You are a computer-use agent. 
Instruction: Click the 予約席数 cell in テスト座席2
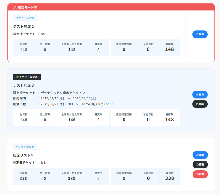coord(148,47)
